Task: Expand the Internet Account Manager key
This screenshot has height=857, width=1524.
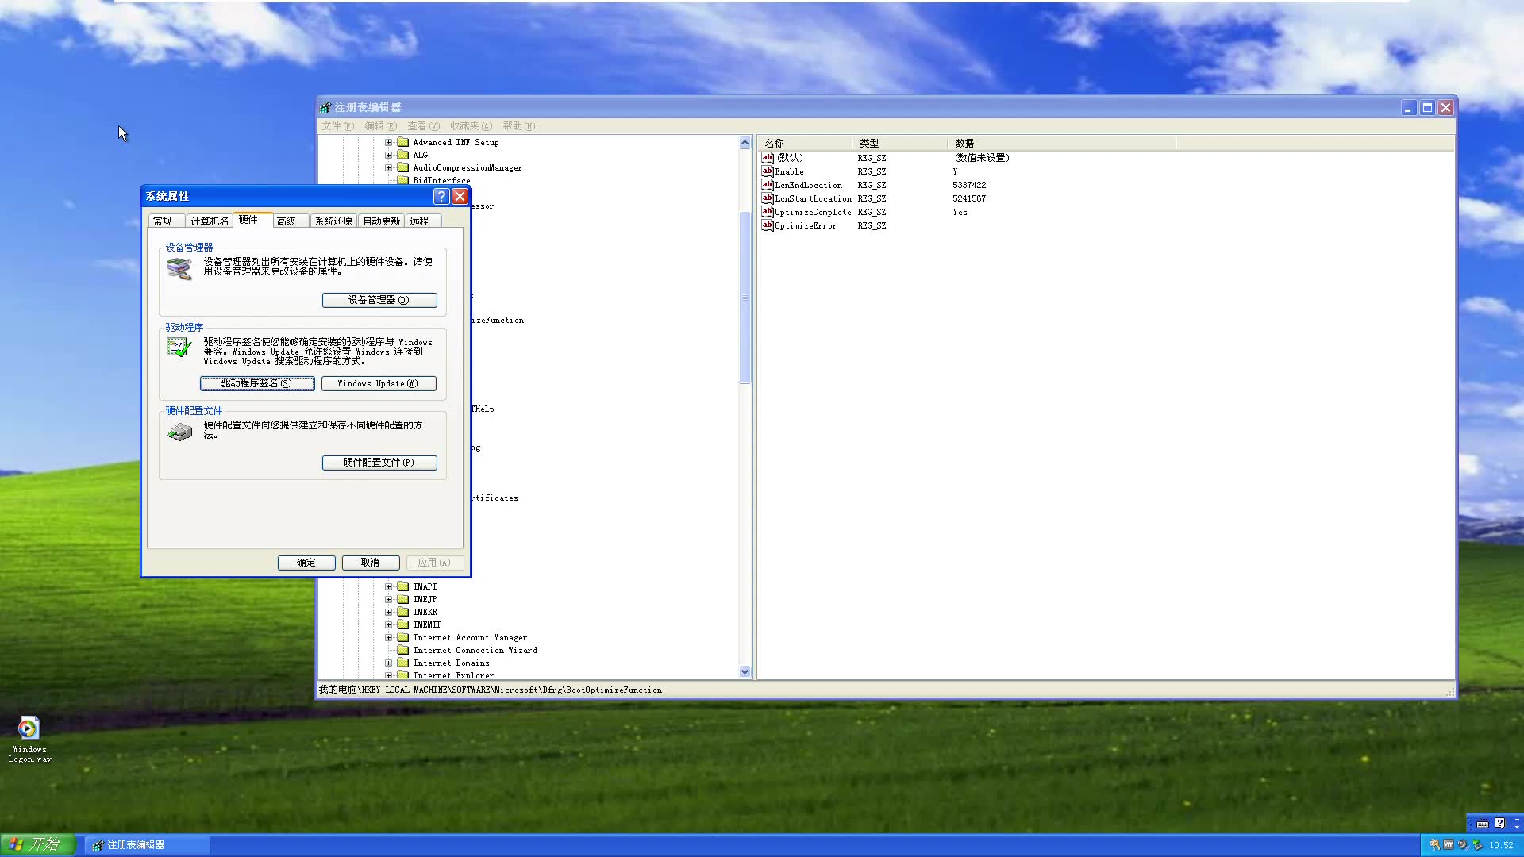Action: 388,637
